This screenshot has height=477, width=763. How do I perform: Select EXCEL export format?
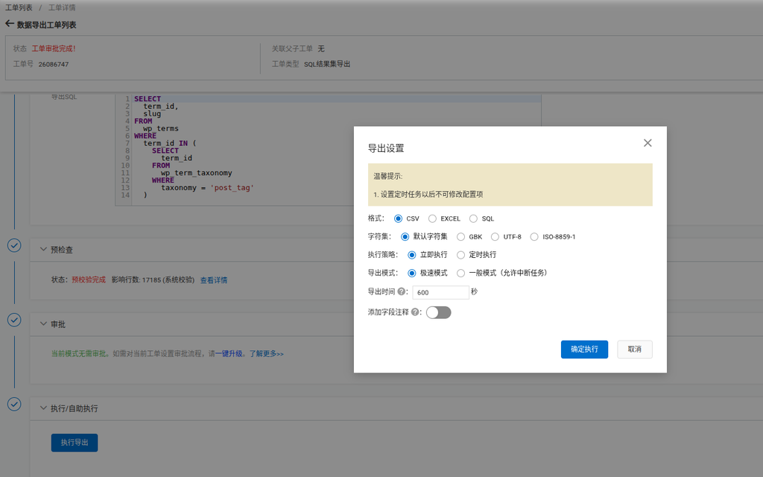(432, 218)
